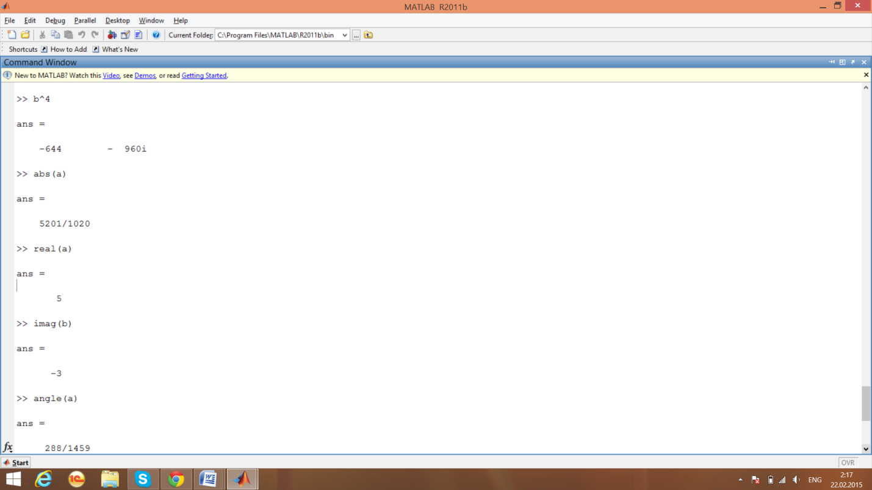Open the Debug menu
Screen dimensions: 872x490
[x=55, y=20]
